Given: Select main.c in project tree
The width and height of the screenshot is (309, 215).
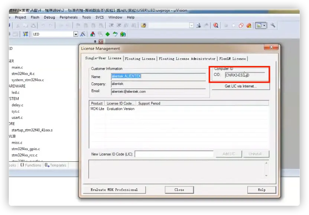Looking at the screenshot, I should 17,67.
